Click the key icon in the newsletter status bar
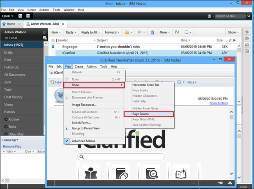The height and width of the screenshot is (189, 254). pyautogui.click(x=220, y=183)
